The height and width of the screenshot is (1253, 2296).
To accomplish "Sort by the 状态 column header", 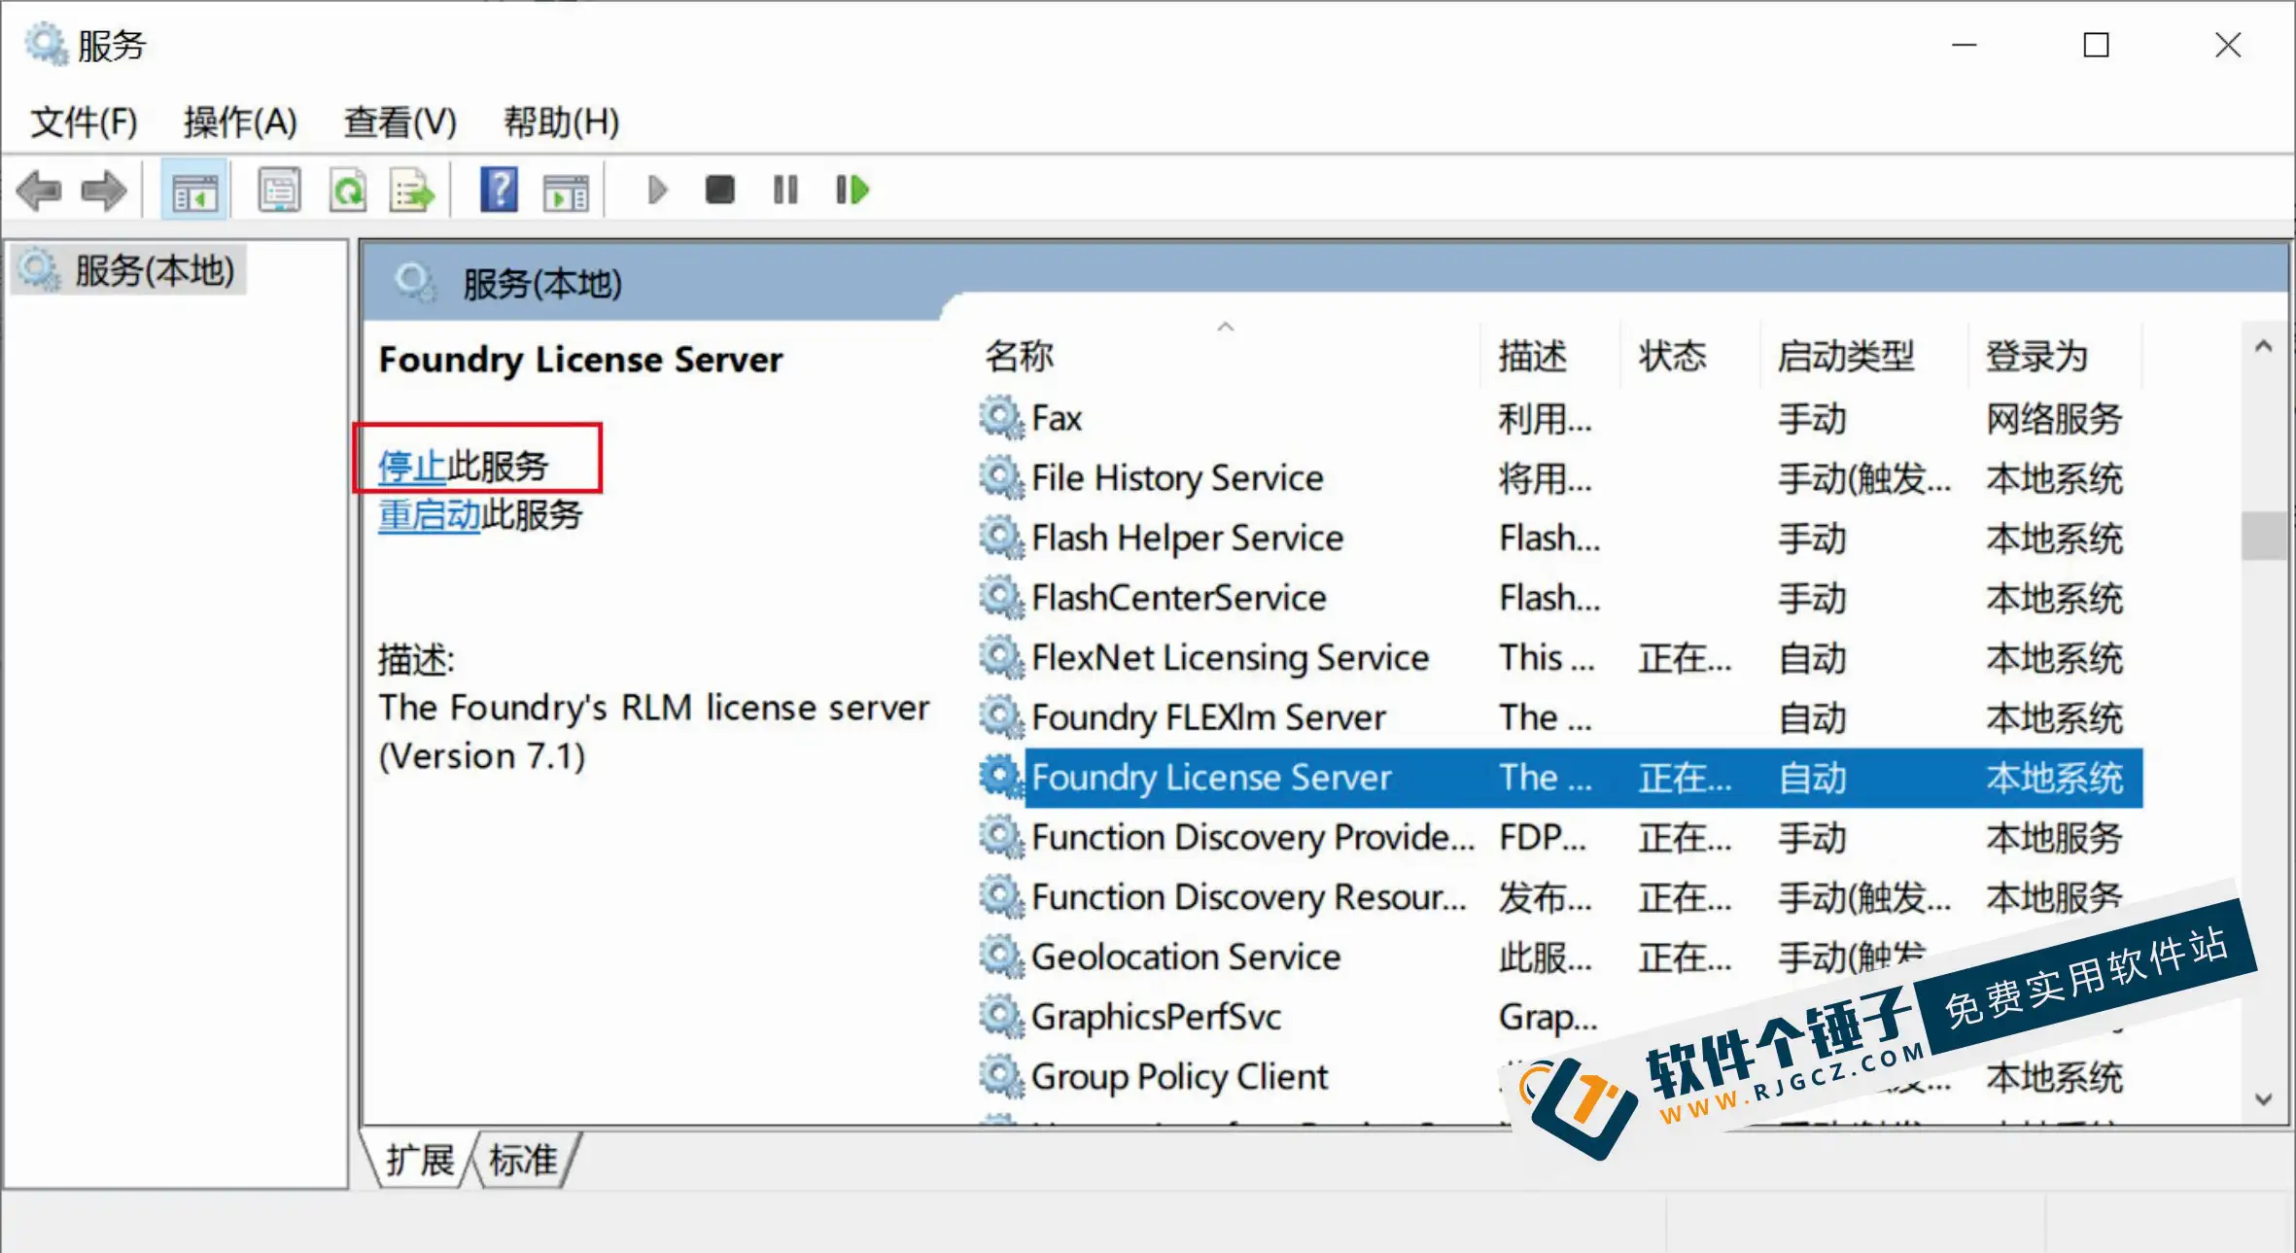I will (1691, 356).
